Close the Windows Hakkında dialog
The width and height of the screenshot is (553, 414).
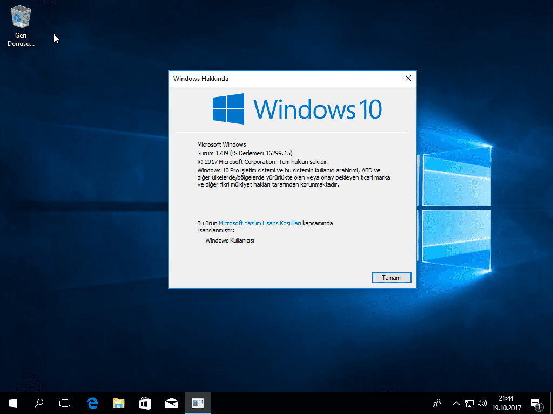tap(408, 78)
